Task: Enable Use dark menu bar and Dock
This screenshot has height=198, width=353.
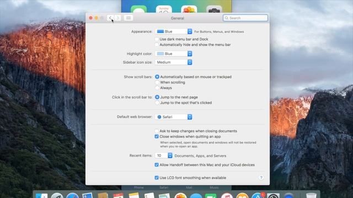Action: point(157,39)
